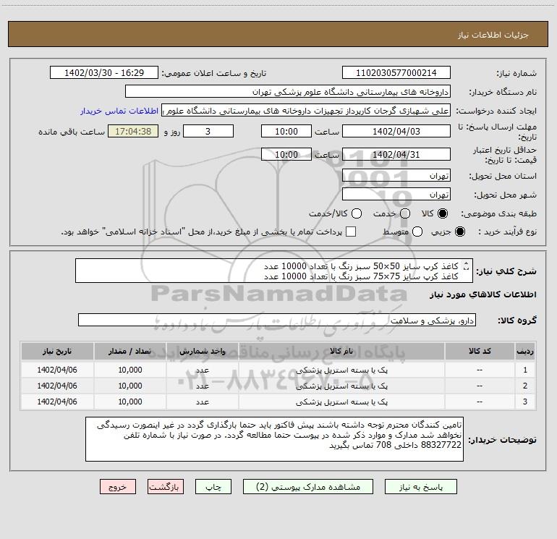The height and width of the screenshot is (539, 557).
Task: Click the خروج exit button
Action: click(x=118, y=487)
